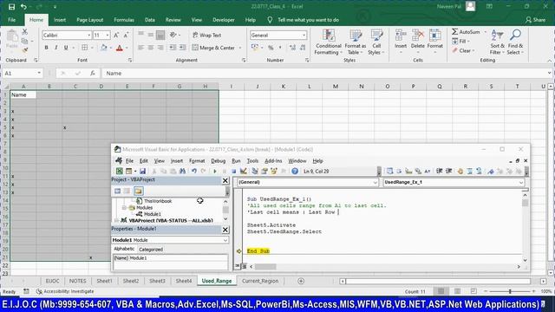Open Conditional Formatting menu
Screen dimensions: 555x312
329,42
